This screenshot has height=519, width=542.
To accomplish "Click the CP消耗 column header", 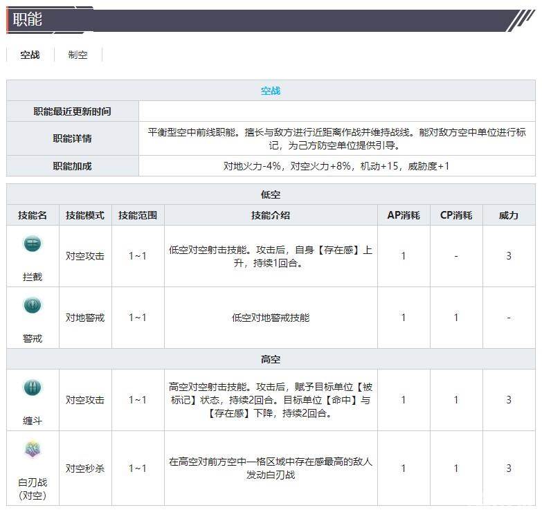I will (456, 215).
